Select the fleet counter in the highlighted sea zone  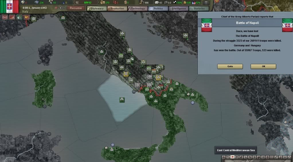(x=122, y=100)
